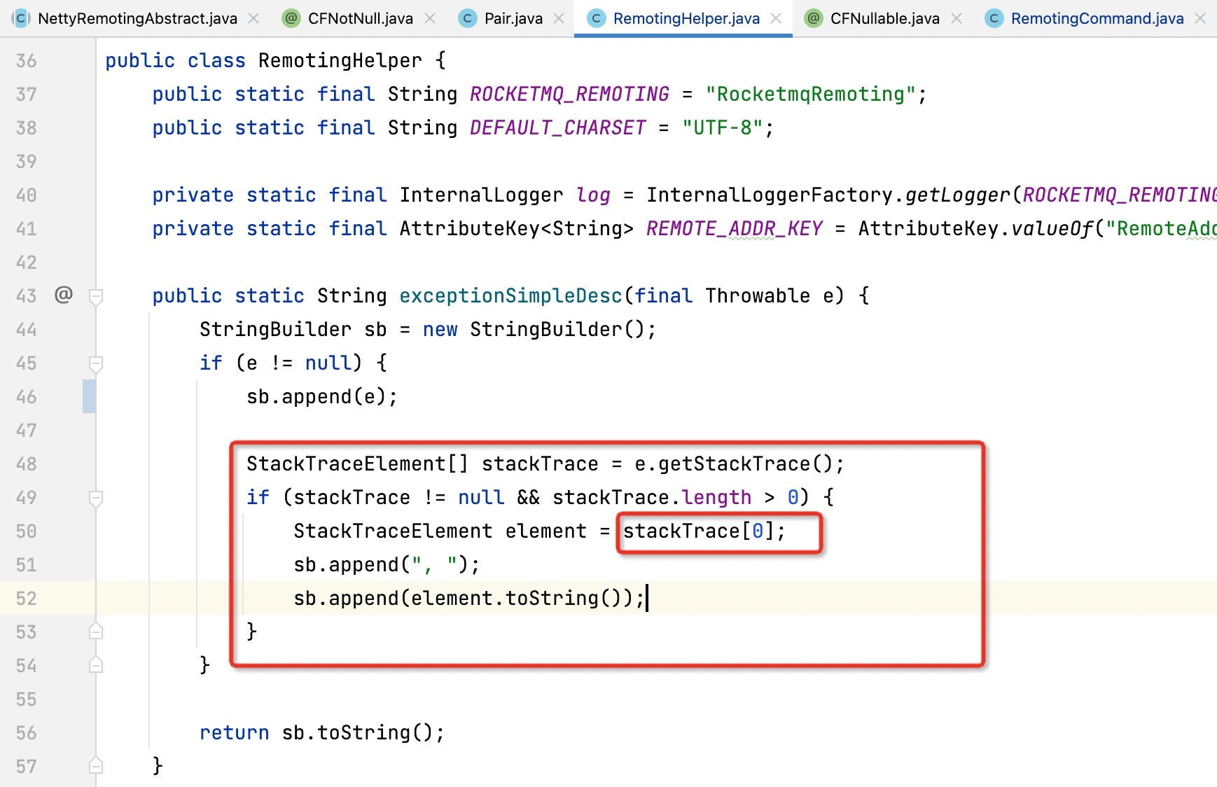Click the annotation icon on CFNotNull.java tab
Viewport: 1217px width, 787px height.
[291, 19]
